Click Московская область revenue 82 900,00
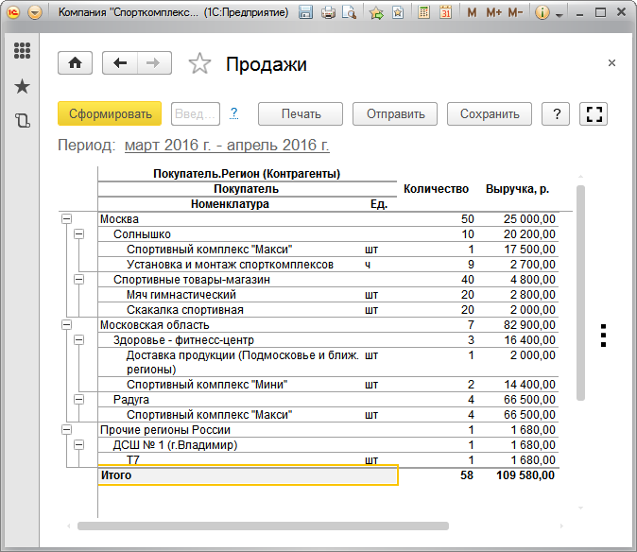 pyautogui.click(x=529, y=324)
